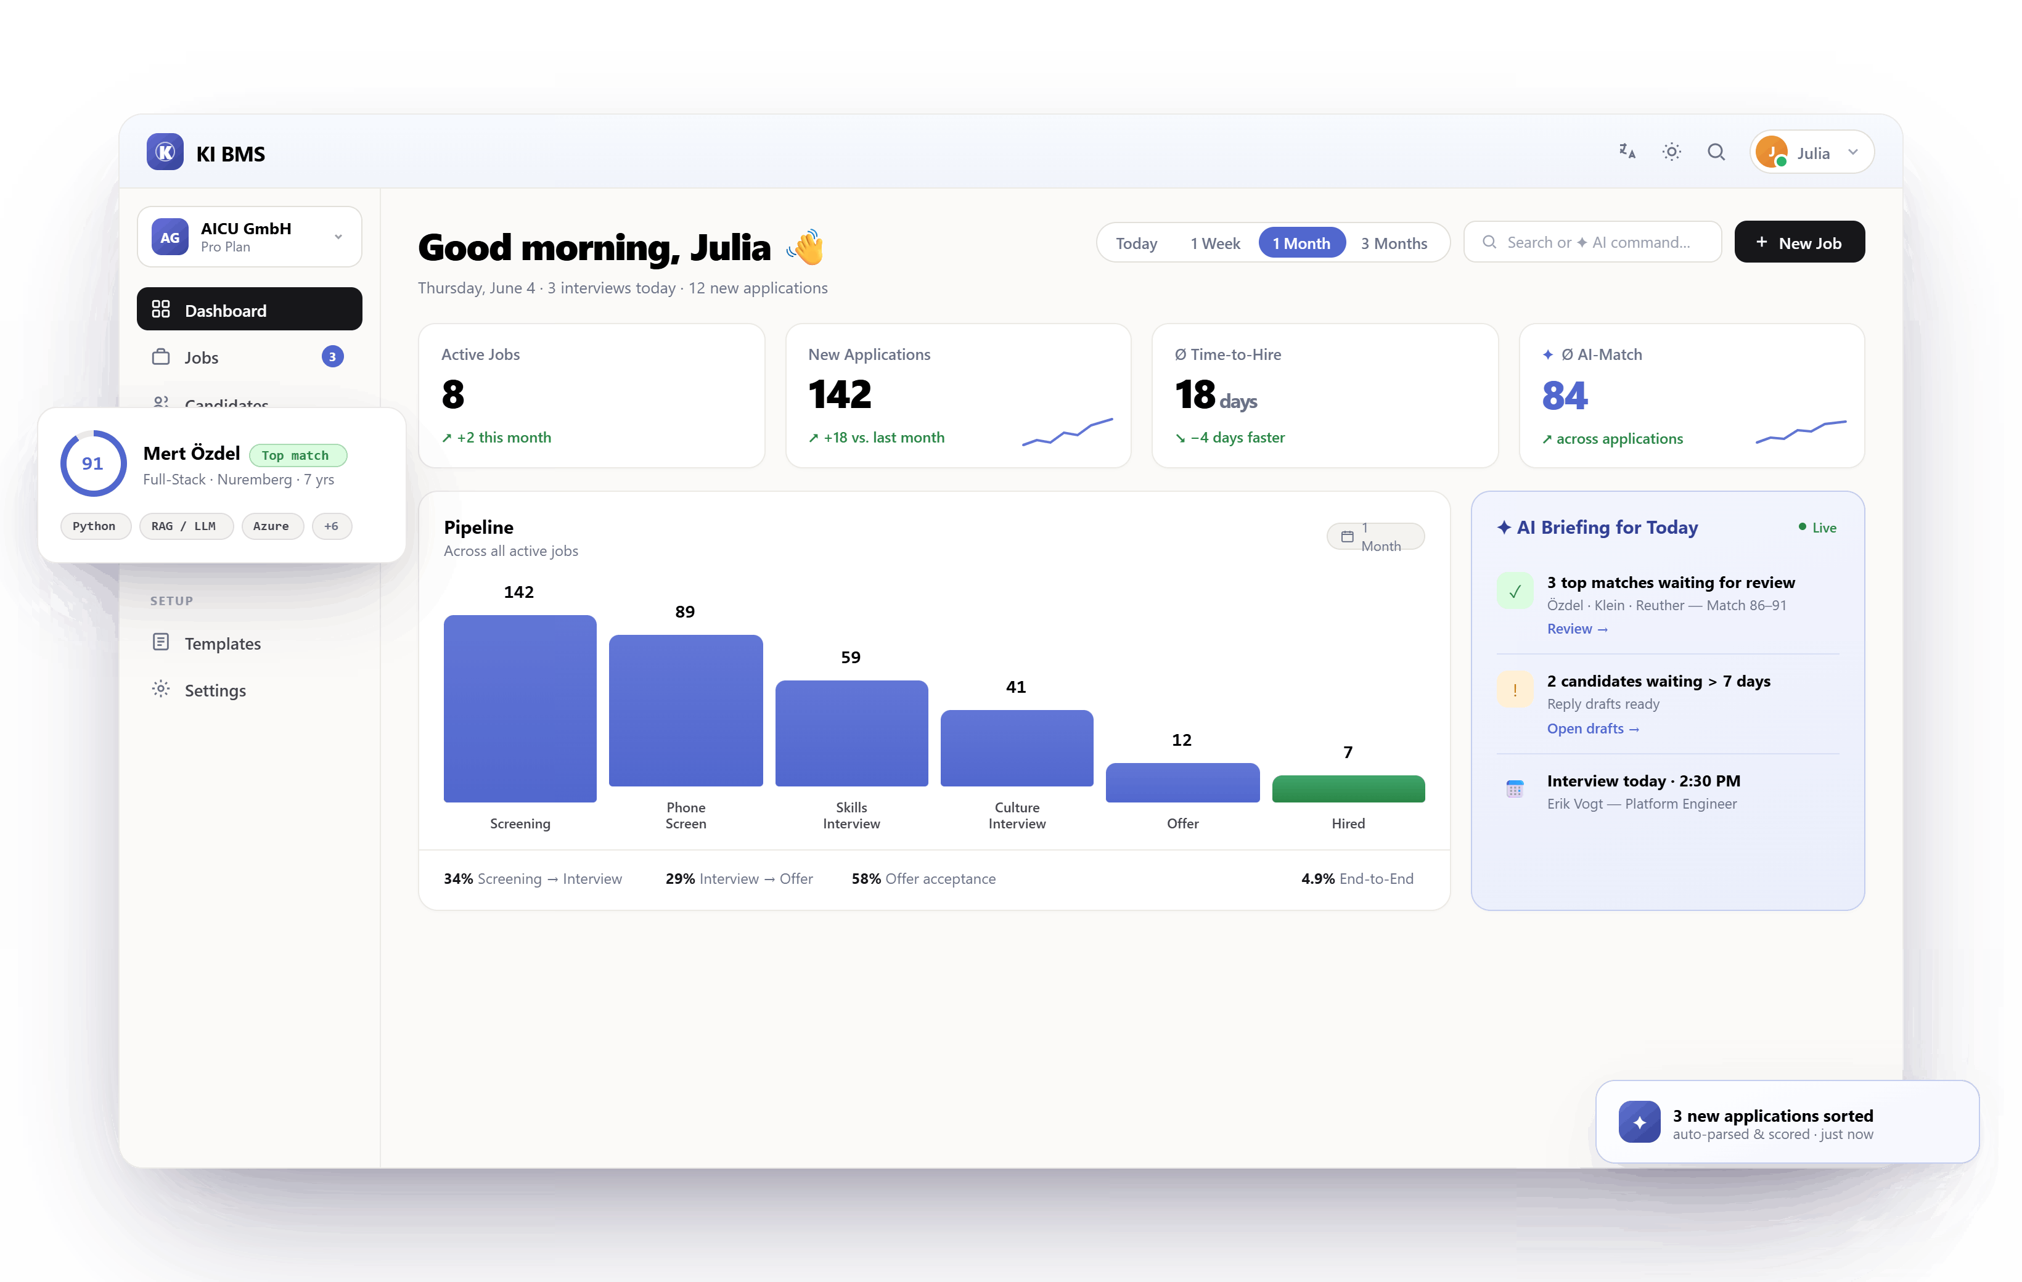Click the green Hired bar
The height and width of the screenshot is (1282, 2022).
coord(1348,788)
